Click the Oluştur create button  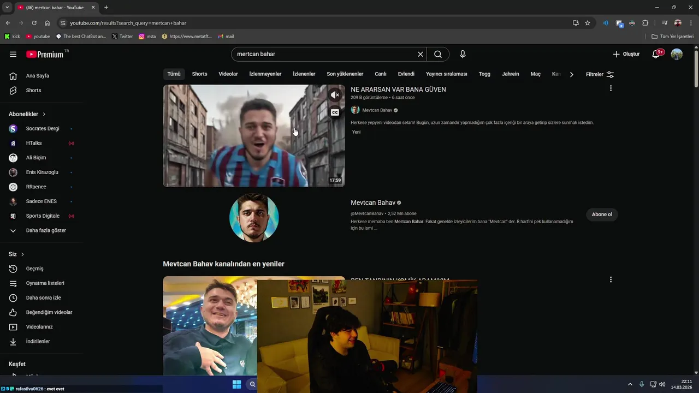(626, 54)
